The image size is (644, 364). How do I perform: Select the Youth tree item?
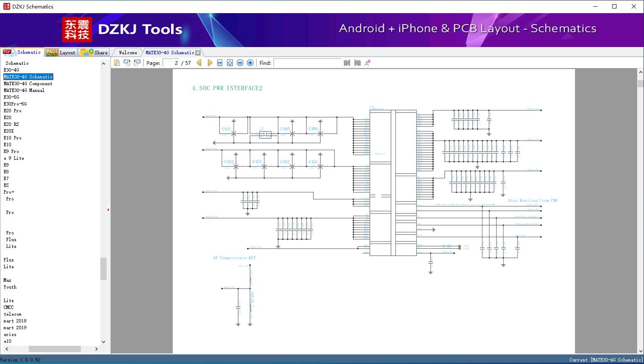(x=10, y=287)
